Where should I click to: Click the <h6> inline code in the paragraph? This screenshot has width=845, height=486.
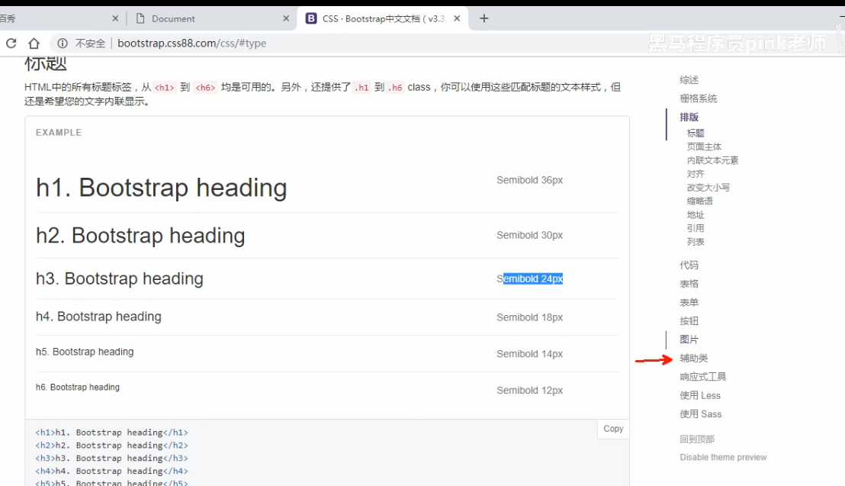[205, 88]
